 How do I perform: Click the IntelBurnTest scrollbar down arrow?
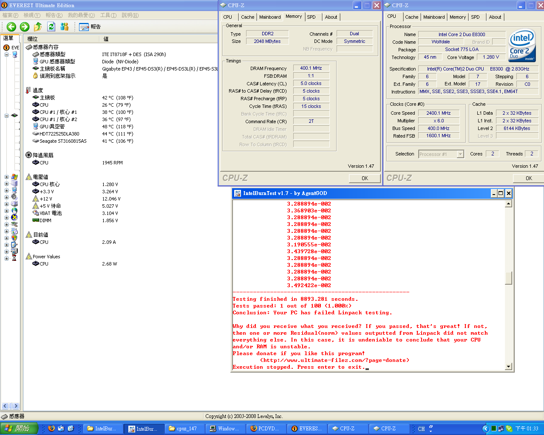pyautogui.click(x=508, y=366)
